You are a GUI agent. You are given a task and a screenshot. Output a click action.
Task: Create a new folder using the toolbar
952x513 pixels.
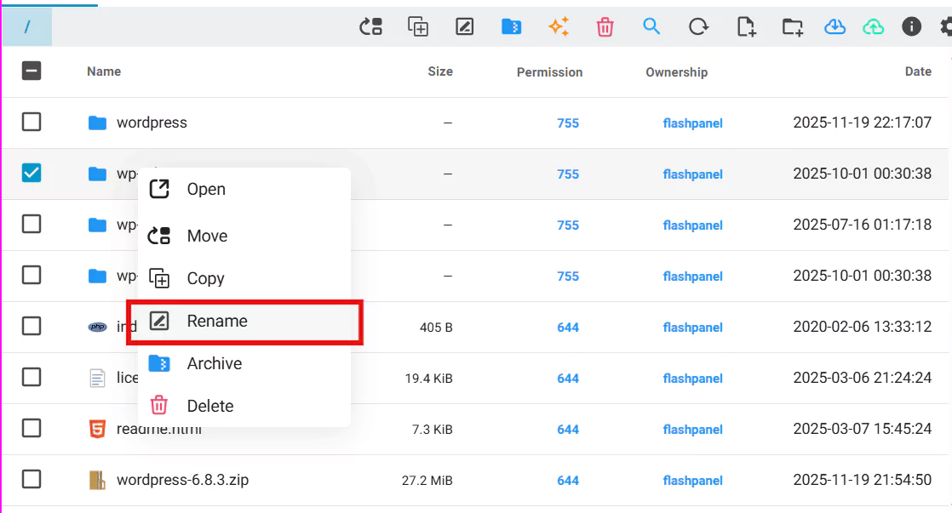click(793, 27)
